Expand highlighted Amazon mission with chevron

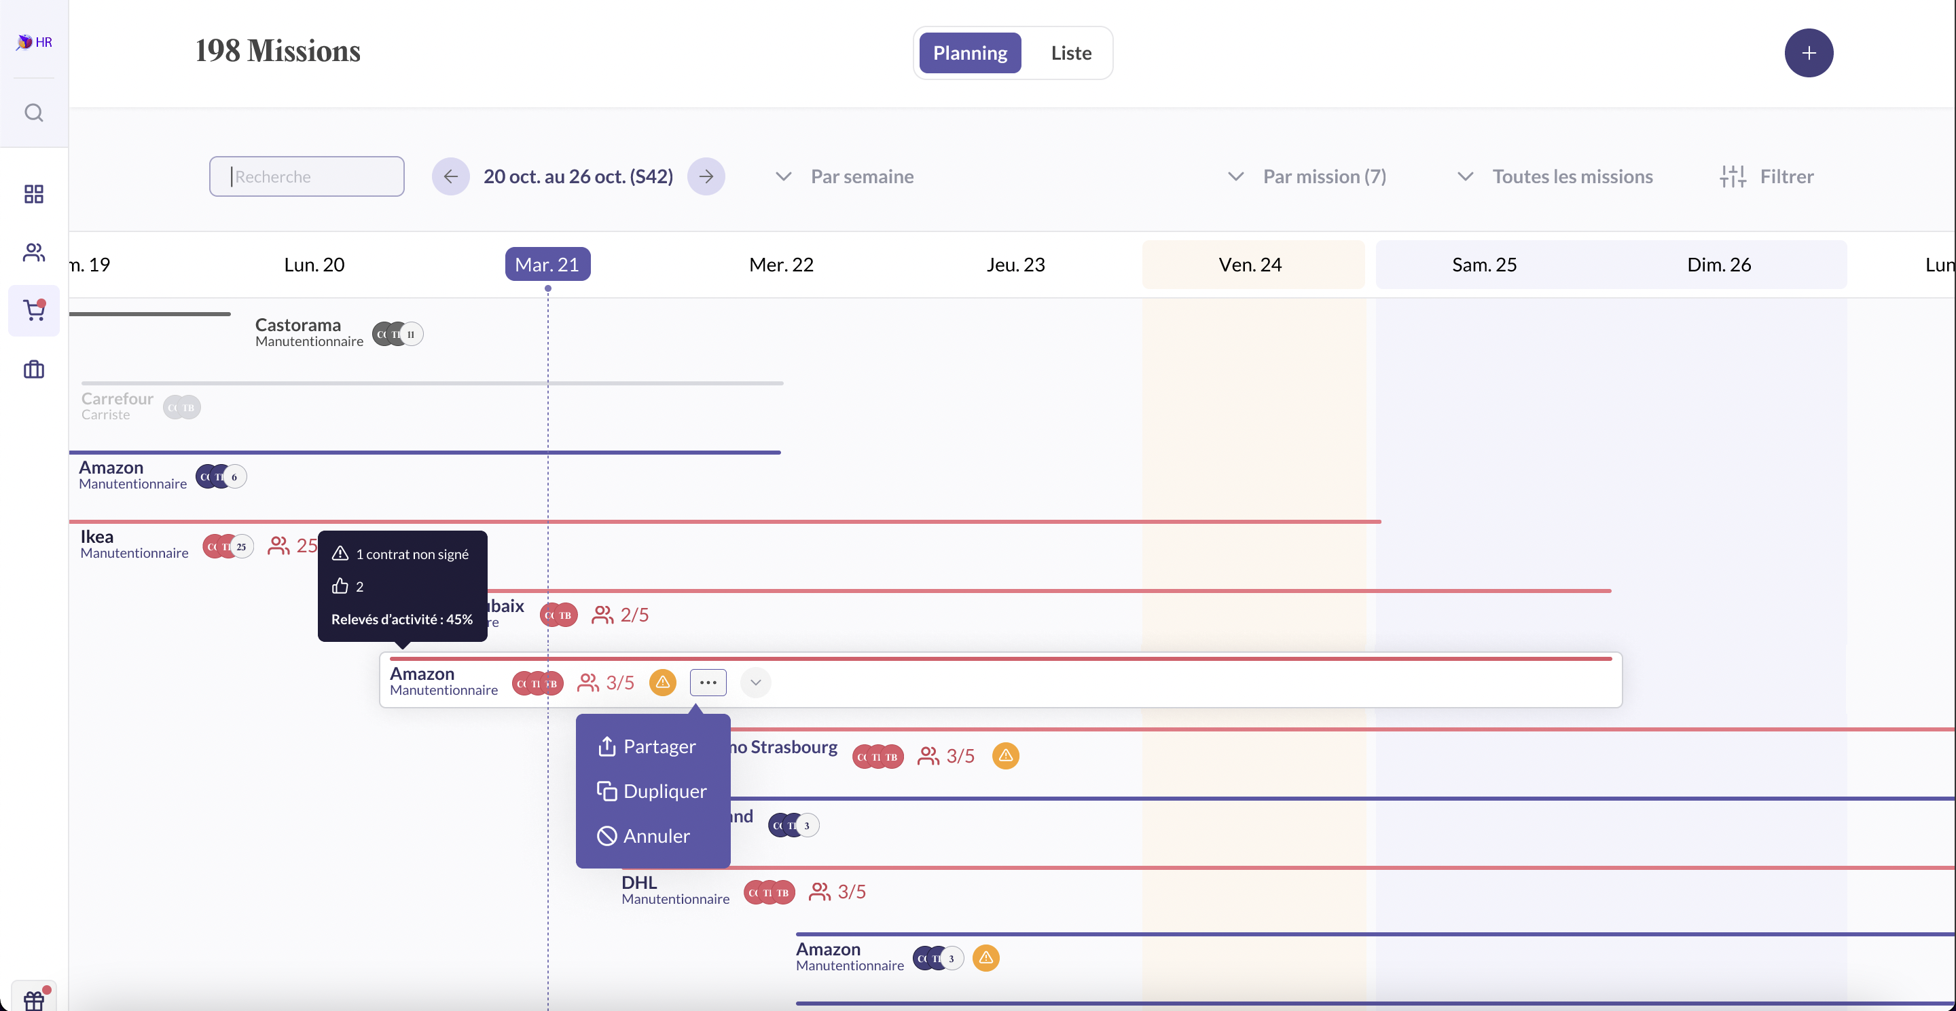point(755,683)
